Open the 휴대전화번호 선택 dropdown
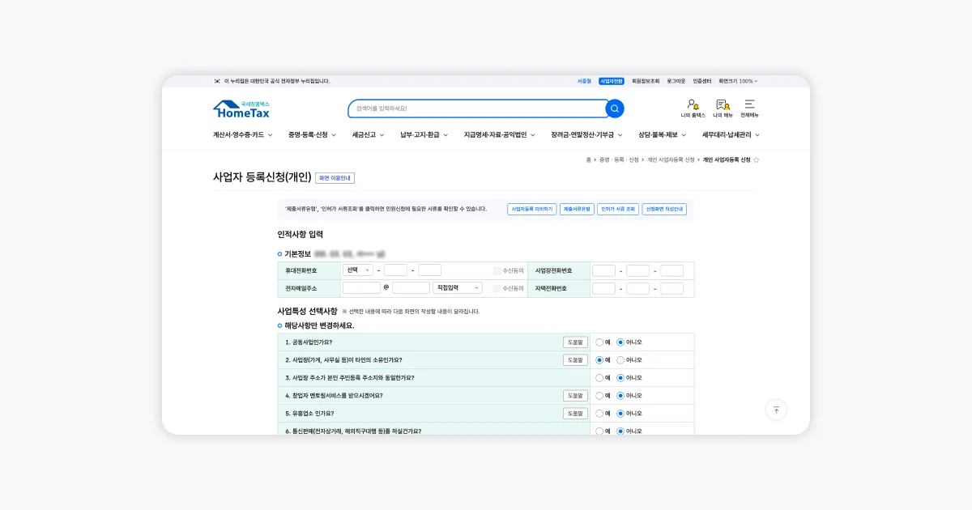Screen dimensions: 972x510 [x=357, y=270]
